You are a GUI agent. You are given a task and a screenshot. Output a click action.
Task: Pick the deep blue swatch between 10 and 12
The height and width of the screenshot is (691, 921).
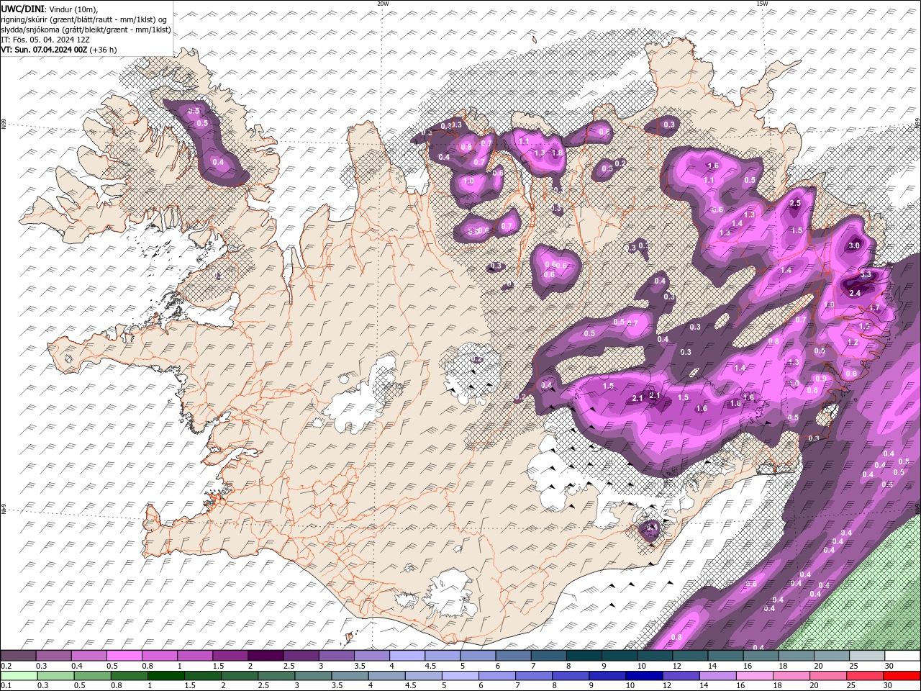point(643,676)
